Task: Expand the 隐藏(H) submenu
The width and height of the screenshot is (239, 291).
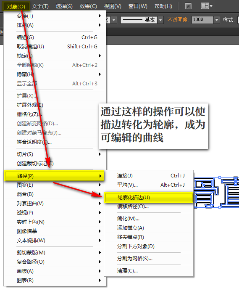Action: pyautogui.click(x=55, y=74)
